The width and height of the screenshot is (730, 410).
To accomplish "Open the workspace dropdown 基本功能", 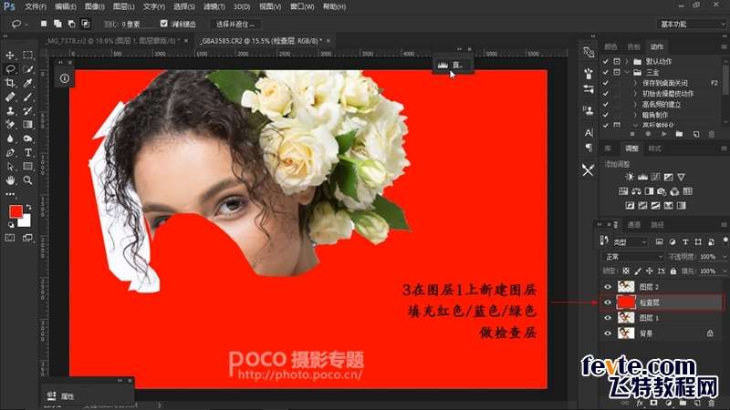I will click(692, 24).
